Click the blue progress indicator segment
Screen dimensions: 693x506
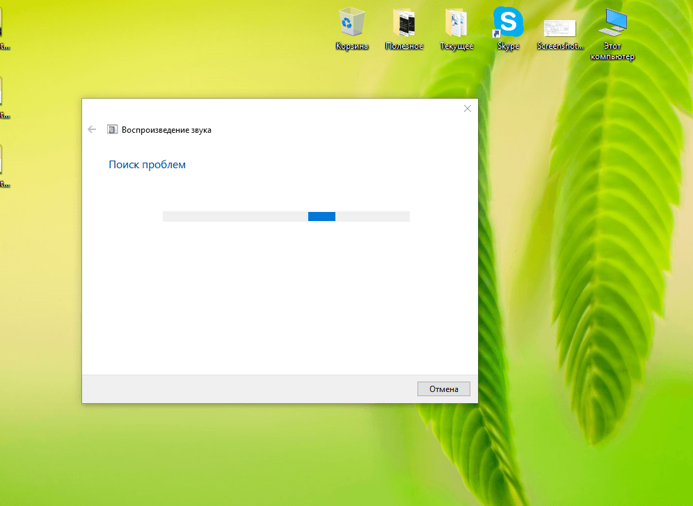[x=321, y=216]
